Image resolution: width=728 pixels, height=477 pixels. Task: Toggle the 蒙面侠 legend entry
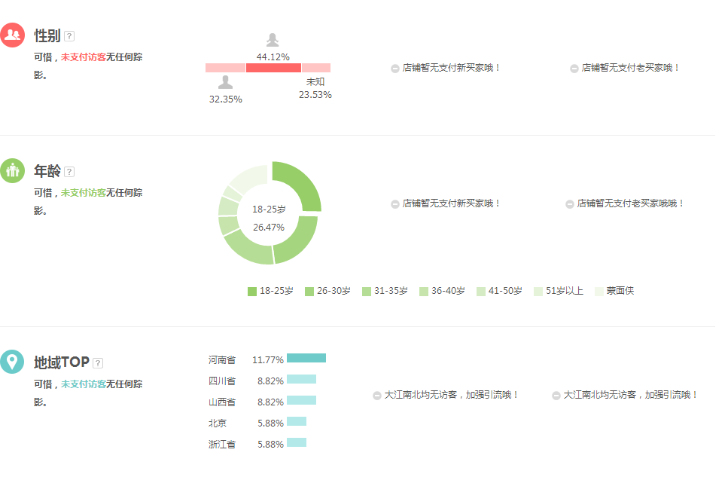pyautogui.click(x=614, y=291)
